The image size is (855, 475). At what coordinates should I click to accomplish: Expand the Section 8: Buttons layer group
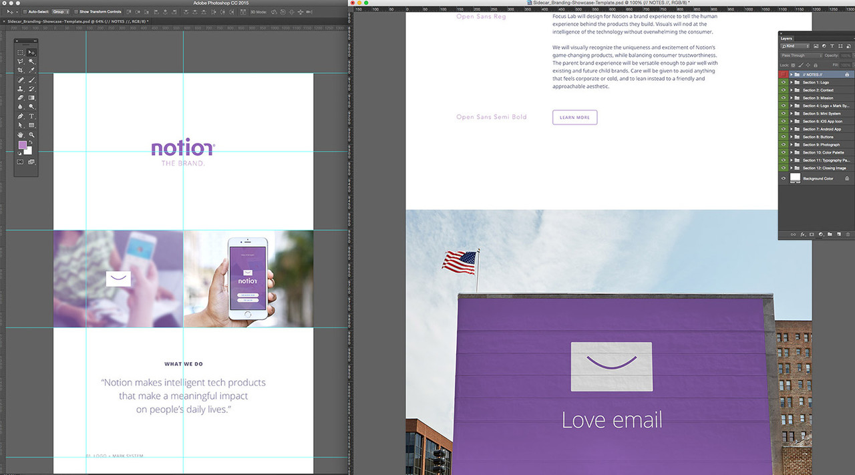pos(792,137)
